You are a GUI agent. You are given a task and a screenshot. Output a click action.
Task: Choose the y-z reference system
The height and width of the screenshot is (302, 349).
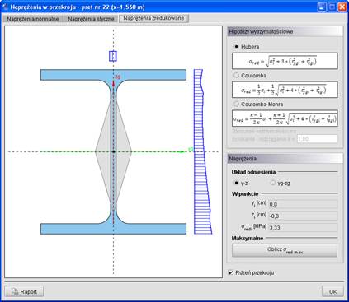(x=236, y=183)
